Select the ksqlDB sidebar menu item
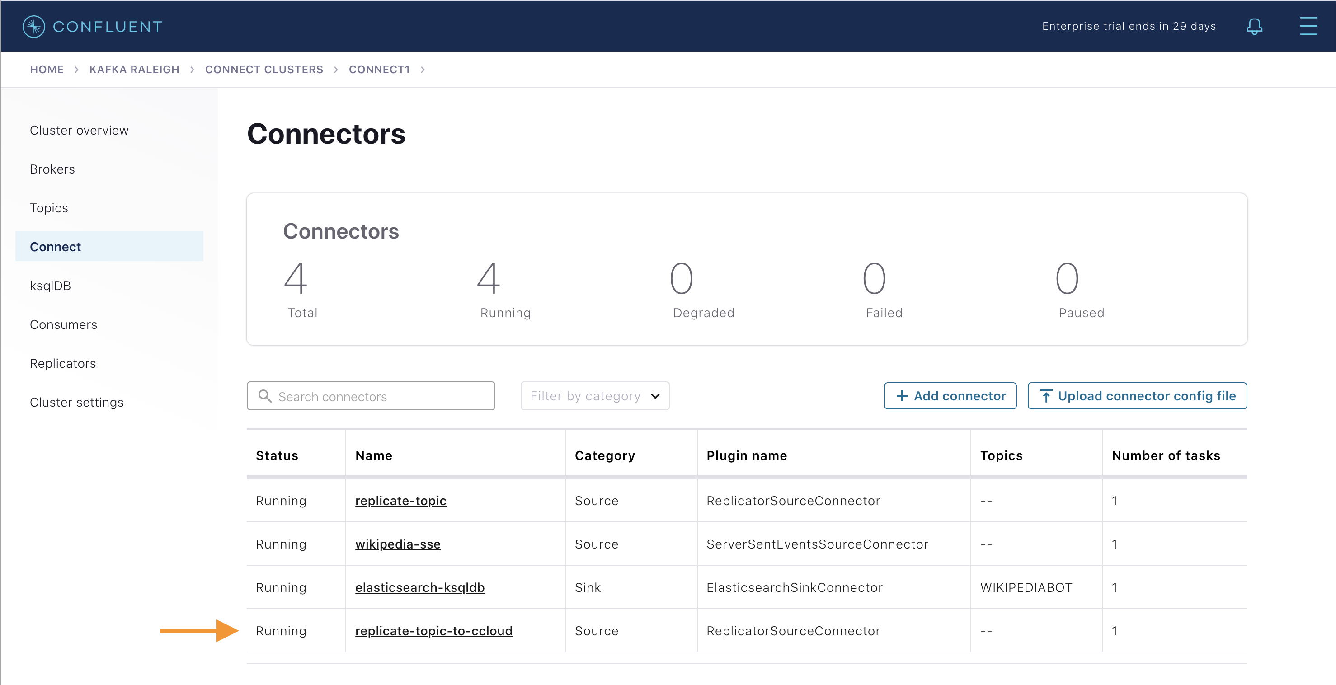The height and width of the screenshot is (685, 1336). pos(51,285)
